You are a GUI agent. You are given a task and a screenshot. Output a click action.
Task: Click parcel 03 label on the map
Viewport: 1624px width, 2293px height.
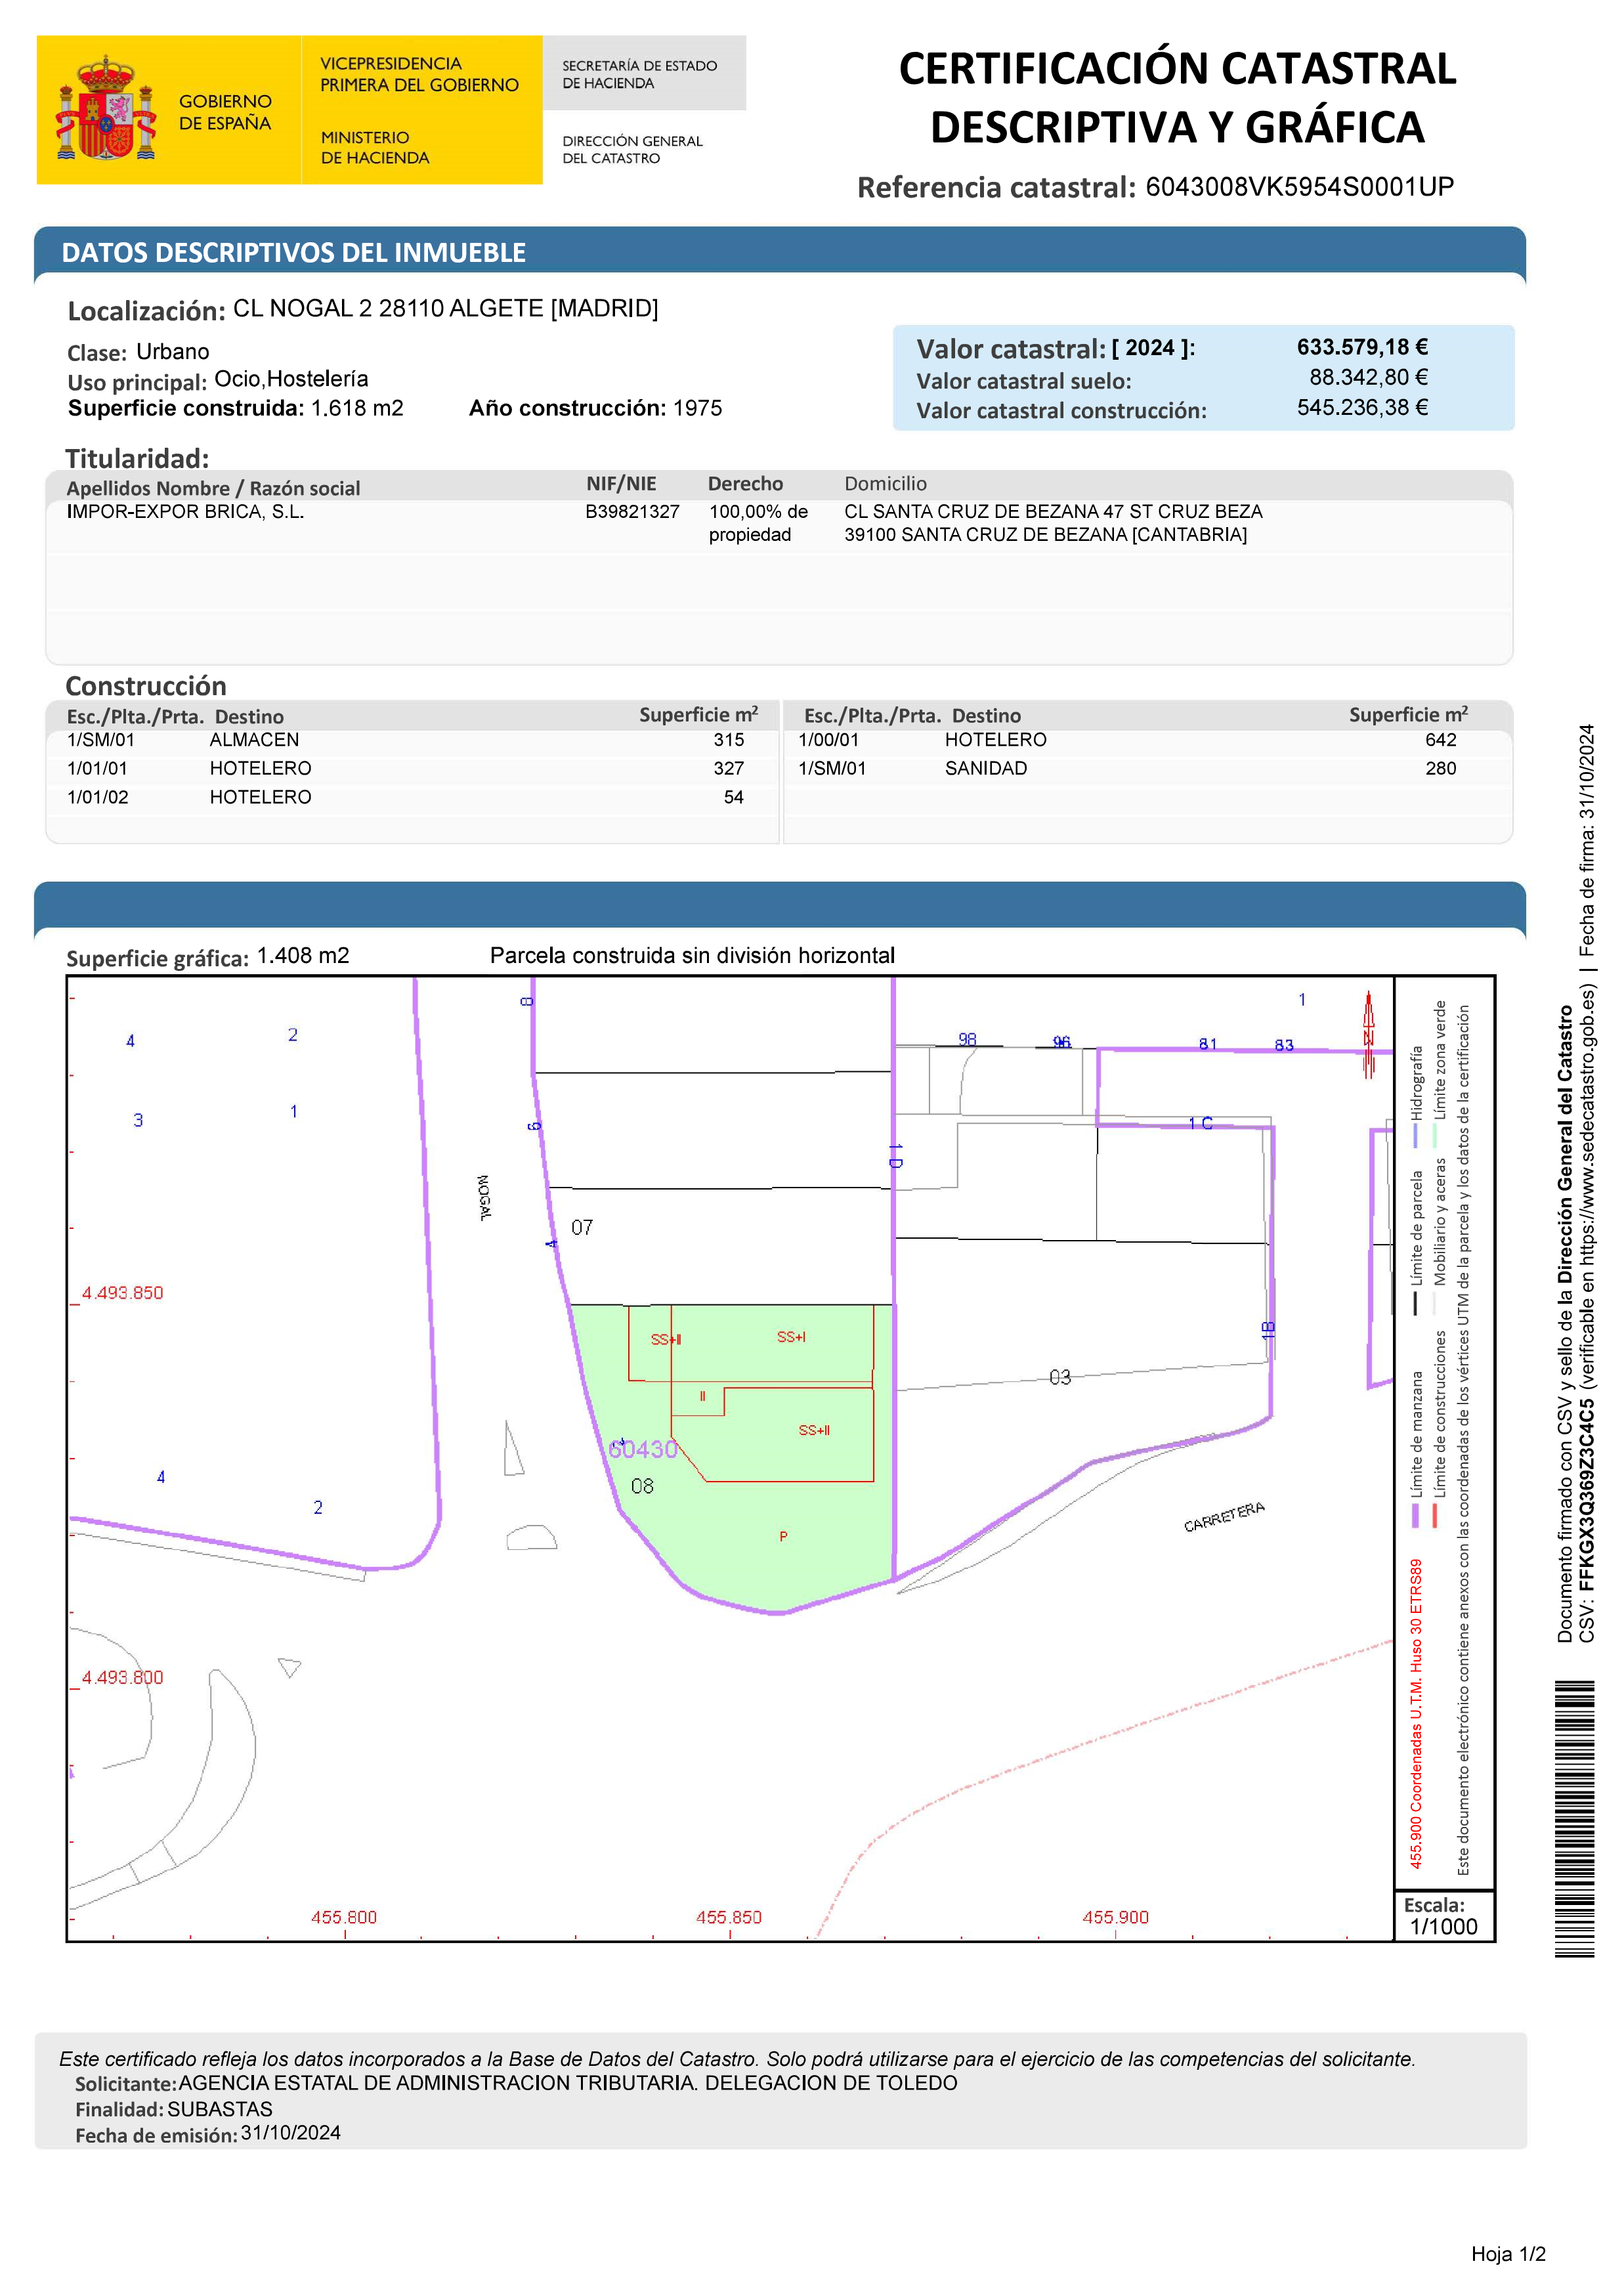pos(1060,1377)
